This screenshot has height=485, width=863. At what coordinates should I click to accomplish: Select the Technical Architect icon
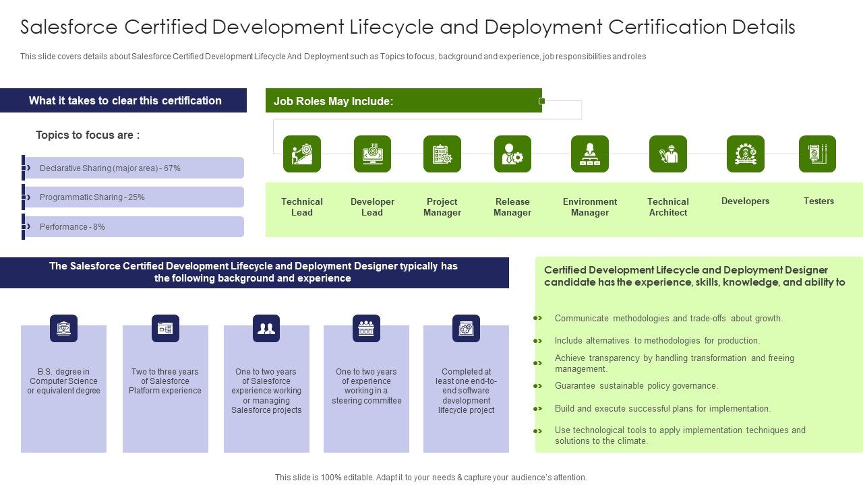coord(668,154)
